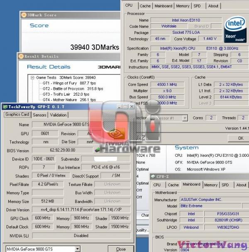
Task: Click the 3DMARK logo in Result Details
Action: [x=109, y=67]
